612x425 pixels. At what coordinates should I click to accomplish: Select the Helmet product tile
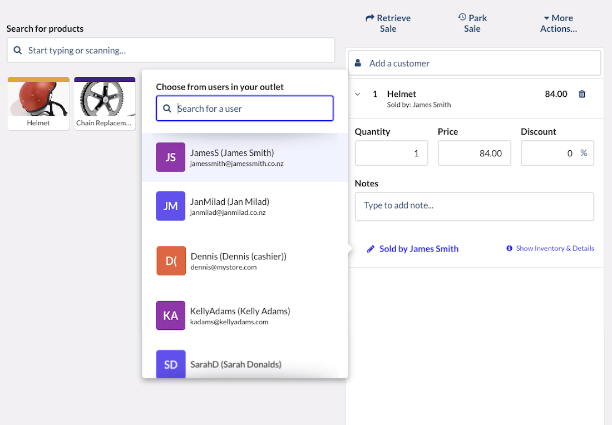pyautogui.click(x=38, y=104)
